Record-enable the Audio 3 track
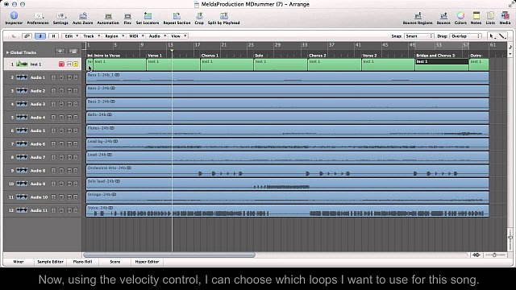 (x=61, y=104)
